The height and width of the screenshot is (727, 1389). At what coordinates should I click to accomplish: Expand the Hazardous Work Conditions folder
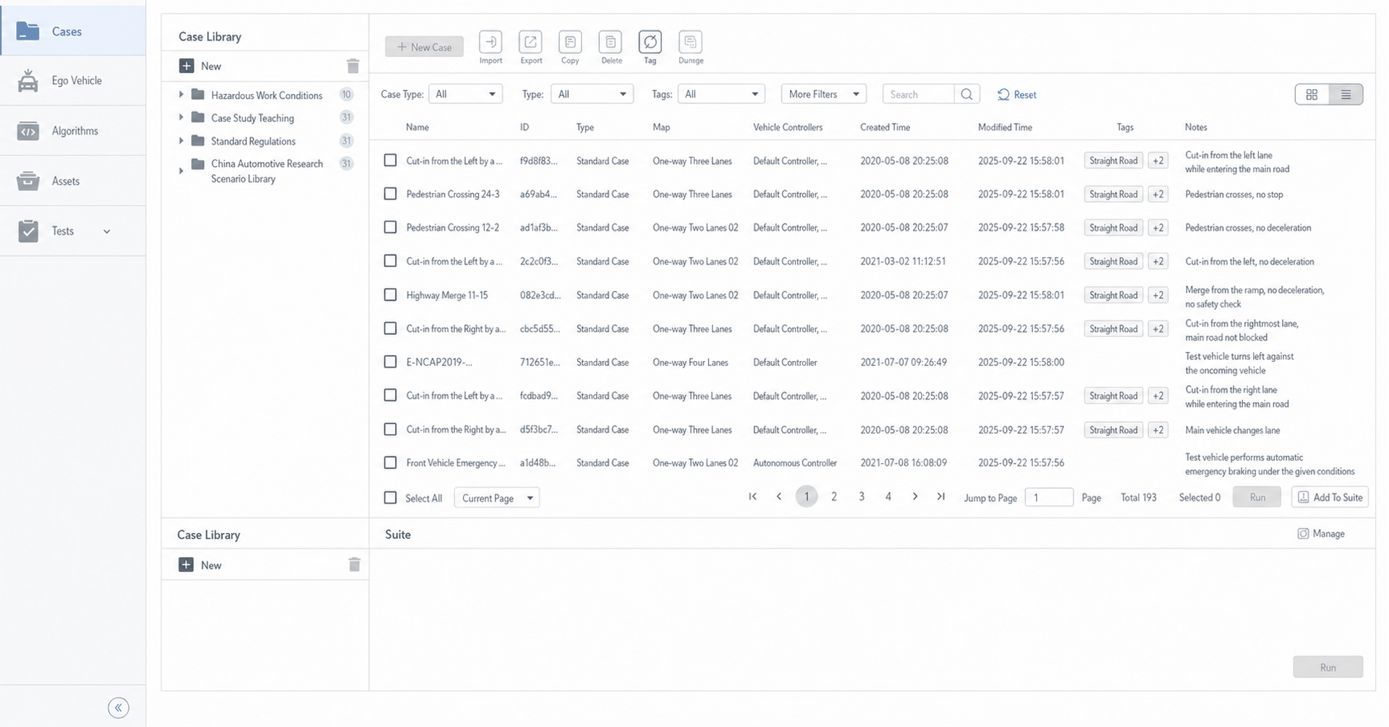click(x=181, y=95)
